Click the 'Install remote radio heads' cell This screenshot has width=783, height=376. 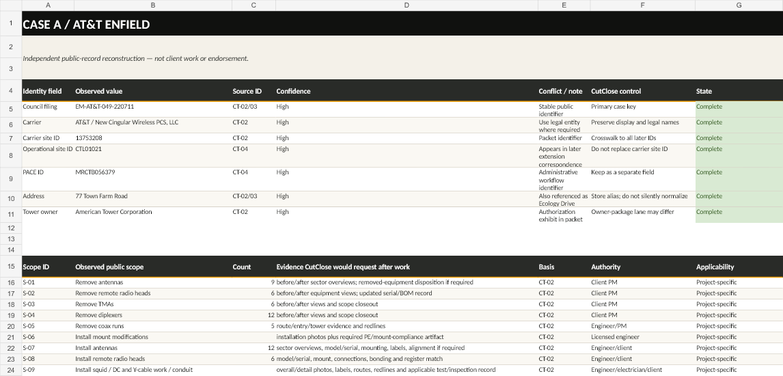point(153,359)
